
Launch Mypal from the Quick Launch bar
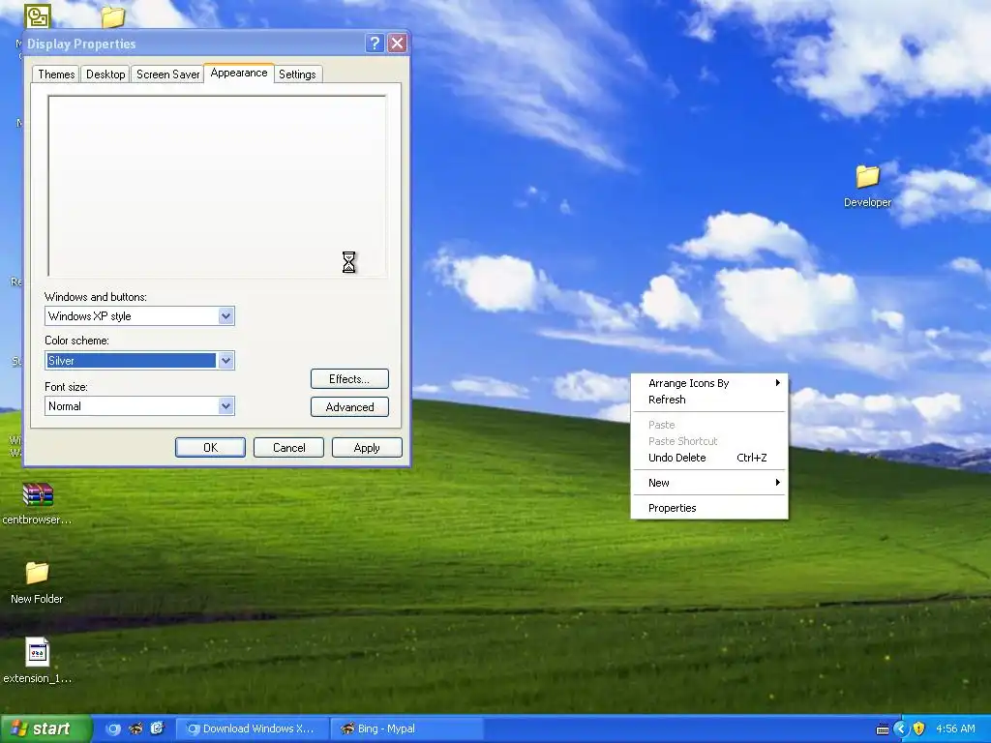pos(135,728)
